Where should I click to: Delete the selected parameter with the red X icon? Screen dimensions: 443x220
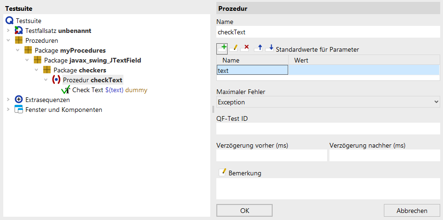point(245,48)
